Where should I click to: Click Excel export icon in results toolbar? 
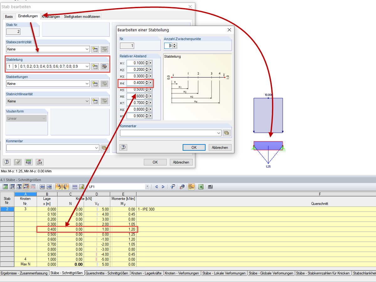[201, 187]
